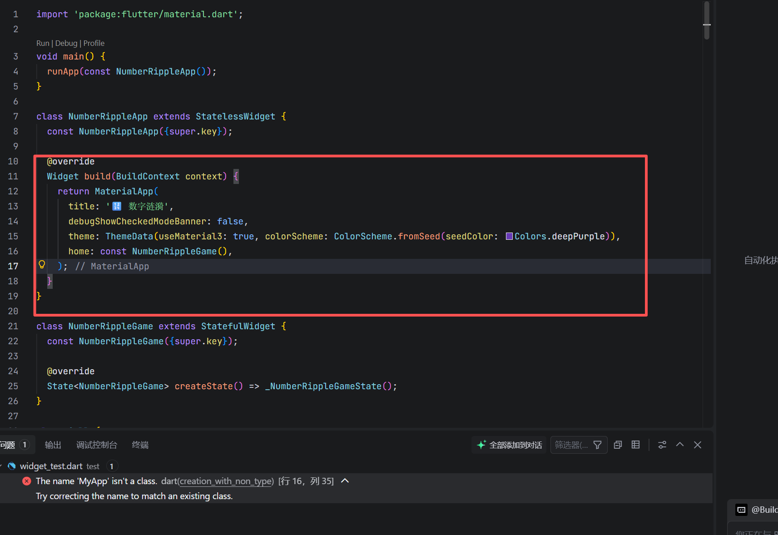Screen dimensions: 778x535
Task: Click 'StatelessWidget' on line 7
Action: pyautogui.click(x=236, y=116)
